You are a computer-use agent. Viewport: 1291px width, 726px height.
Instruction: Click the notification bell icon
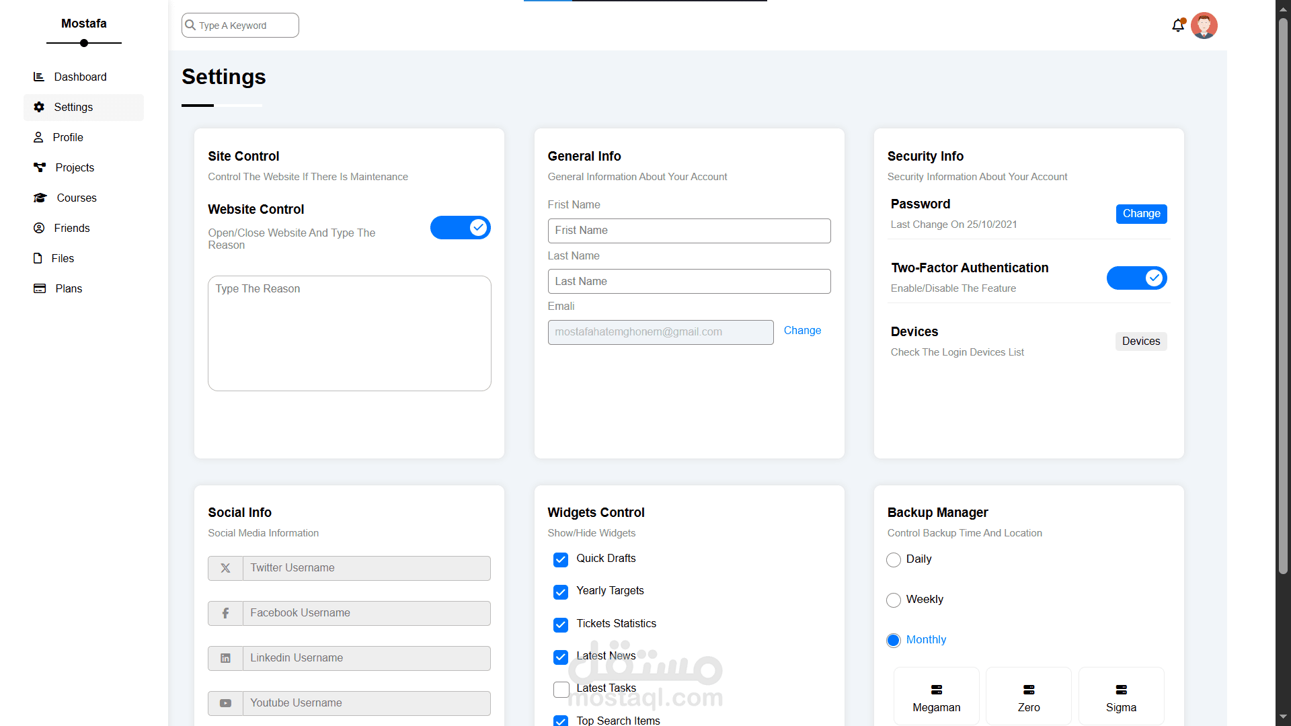coord(1177,26)
